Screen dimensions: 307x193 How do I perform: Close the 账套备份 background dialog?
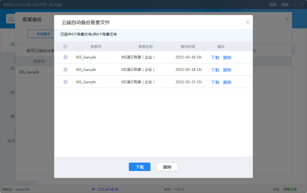point(287,19)
